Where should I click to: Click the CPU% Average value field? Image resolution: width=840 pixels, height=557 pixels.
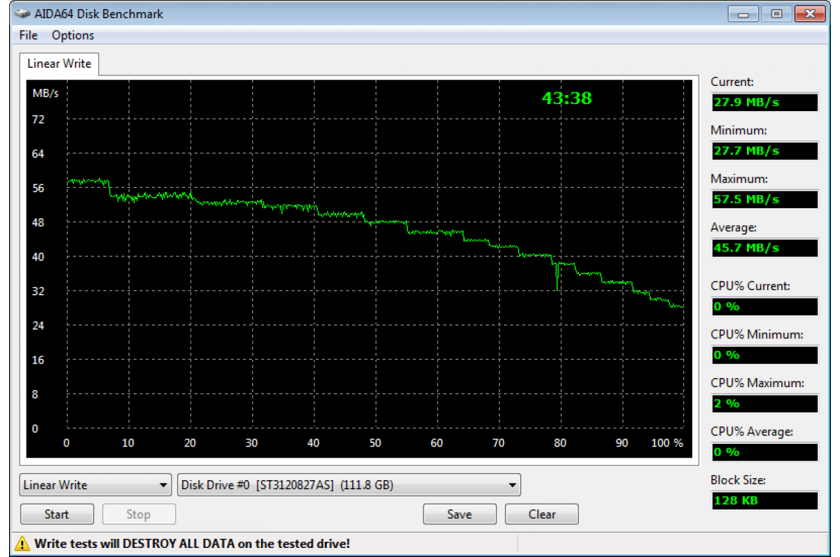(764, 452)
